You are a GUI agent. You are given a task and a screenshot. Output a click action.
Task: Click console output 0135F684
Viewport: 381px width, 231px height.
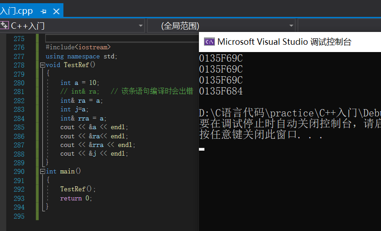tap(221, 91)
